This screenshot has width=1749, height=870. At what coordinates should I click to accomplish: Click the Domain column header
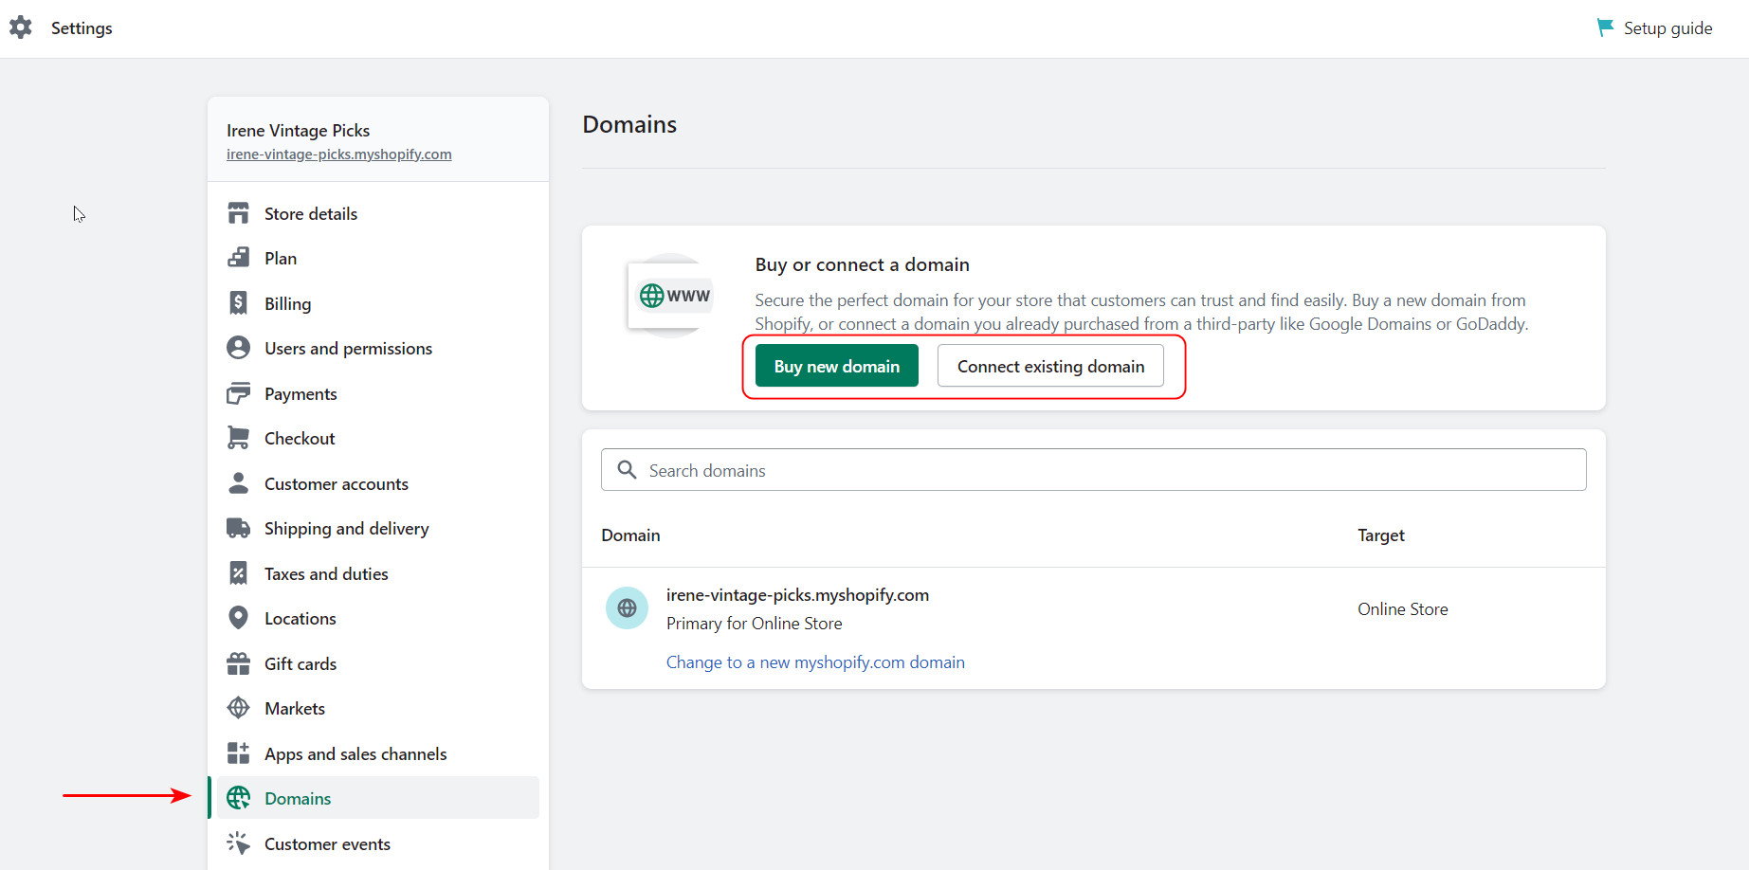click(x=630, y=535)
